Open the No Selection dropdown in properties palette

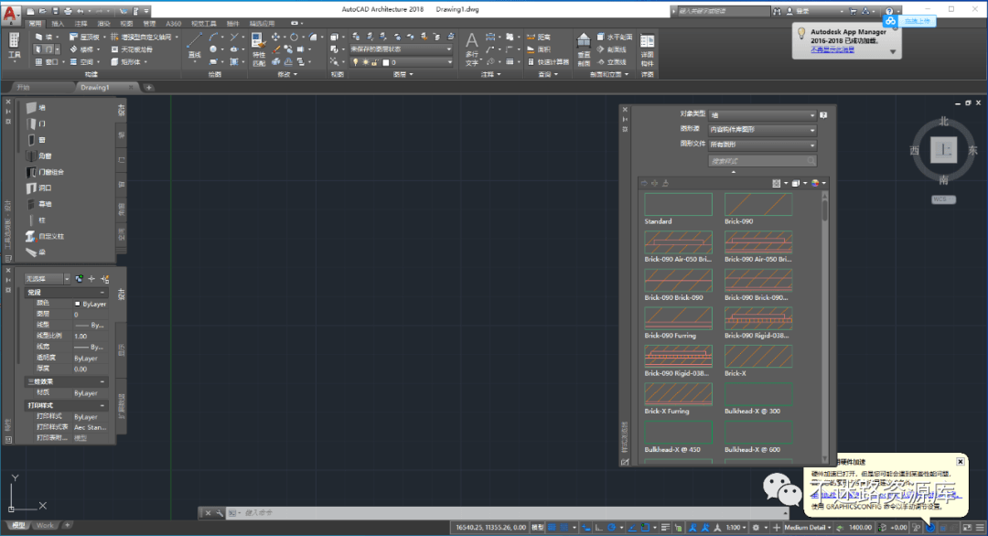(47, 278)
